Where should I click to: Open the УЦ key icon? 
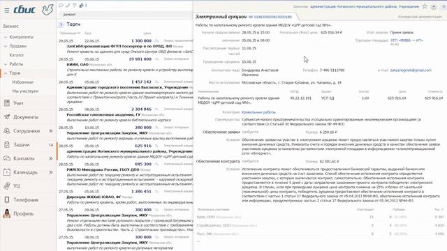(7, 186)
